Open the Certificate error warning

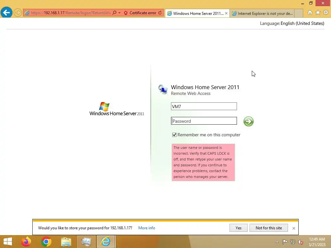coord(140,13)
